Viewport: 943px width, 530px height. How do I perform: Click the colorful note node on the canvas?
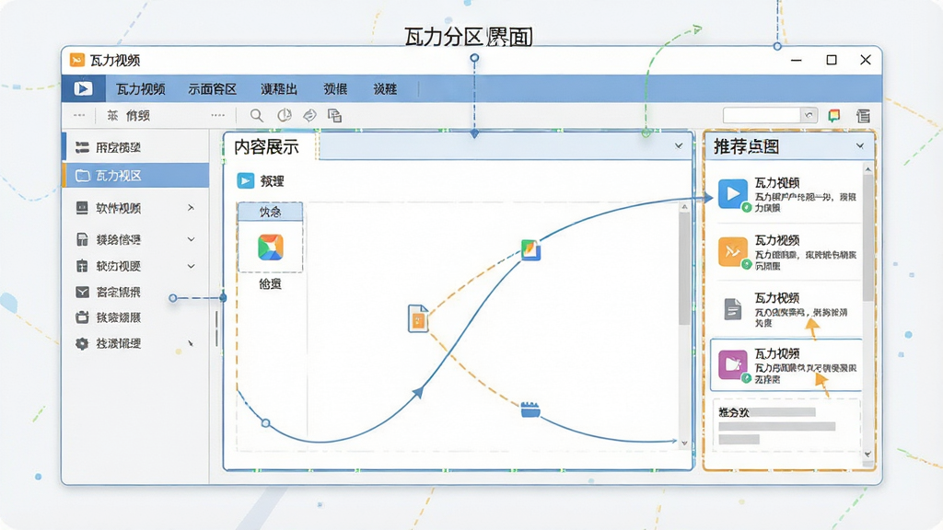[530, 249]
